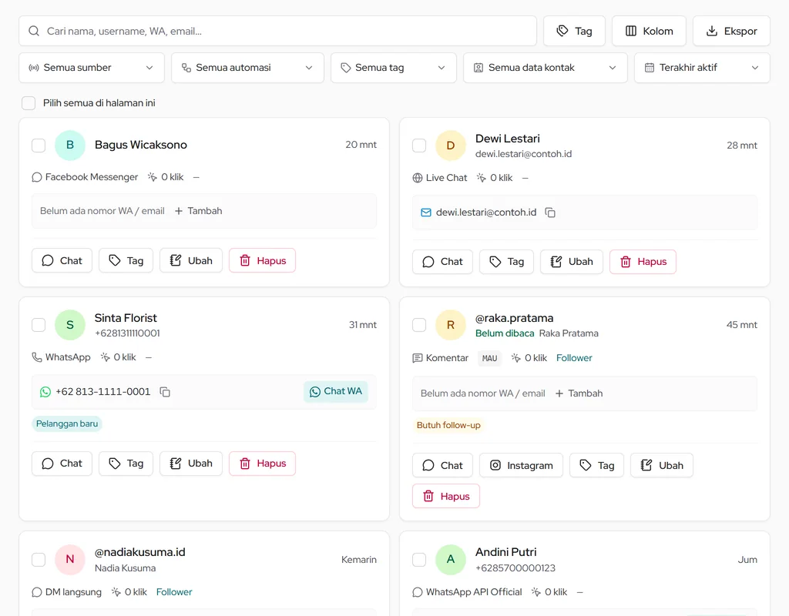Viewport: 789px width, 616px height.
Task: Click the Live Chat globe icon
Action: tap(417, 178)
